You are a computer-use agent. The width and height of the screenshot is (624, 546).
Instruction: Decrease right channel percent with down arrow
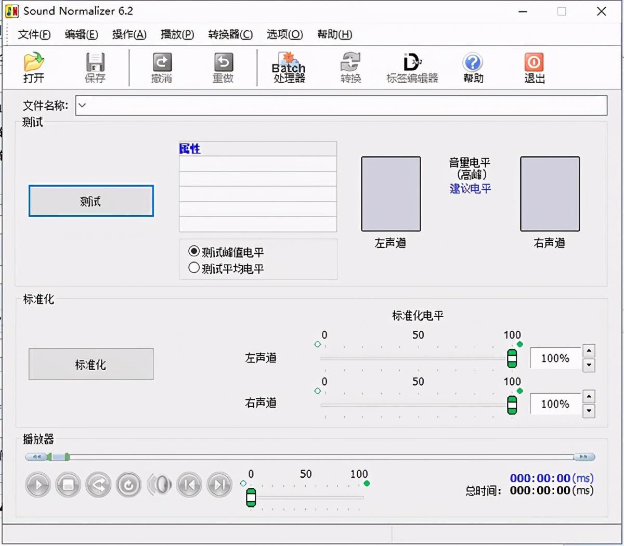(589, 411)
